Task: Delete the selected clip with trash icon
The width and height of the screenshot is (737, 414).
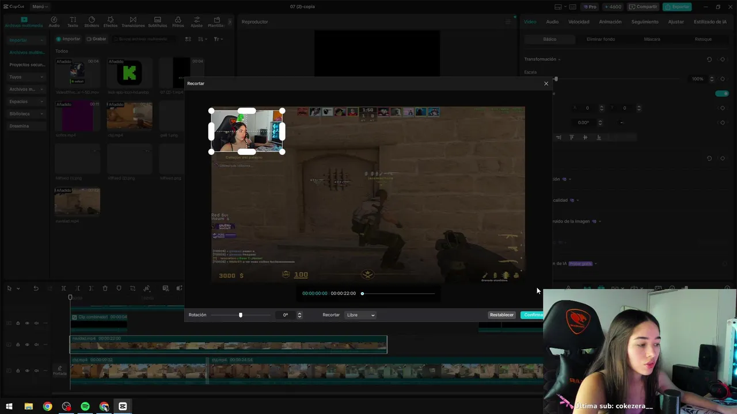Action: (105, 288)
